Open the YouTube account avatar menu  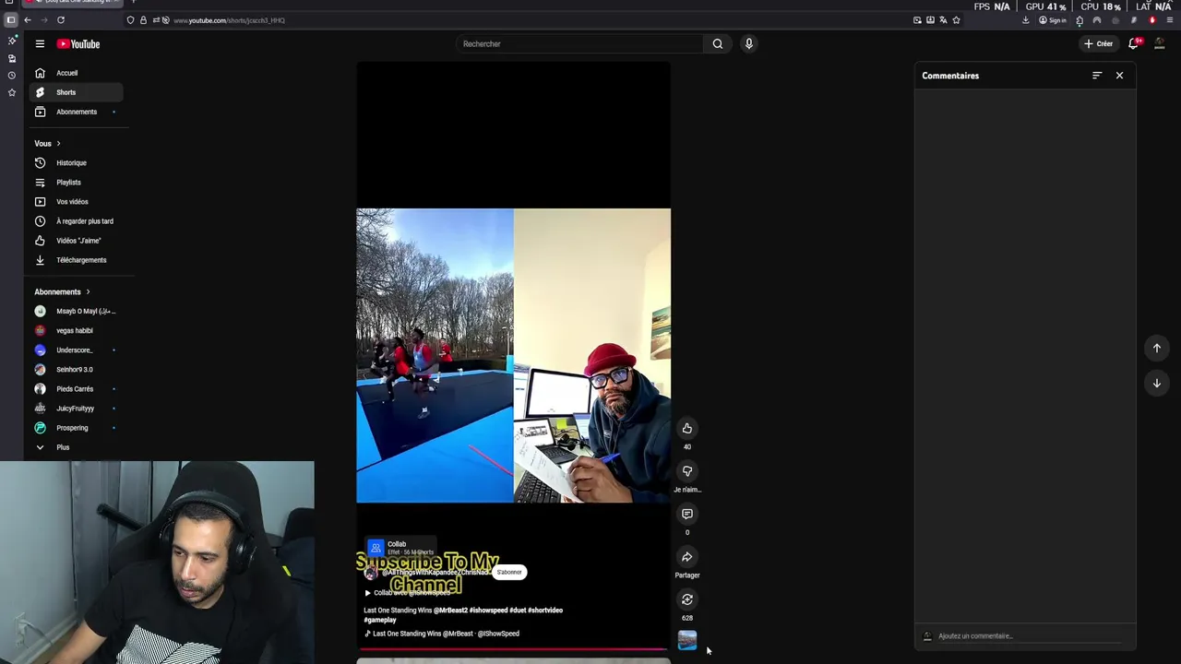1160,43
